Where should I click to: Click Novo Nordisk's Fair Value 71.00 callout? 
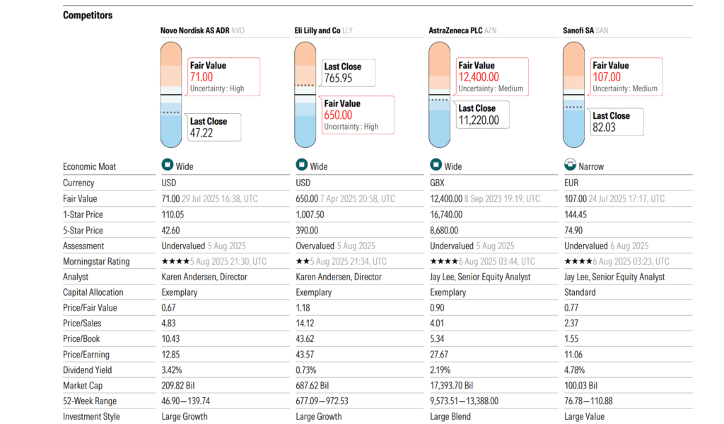pos(223,76)
